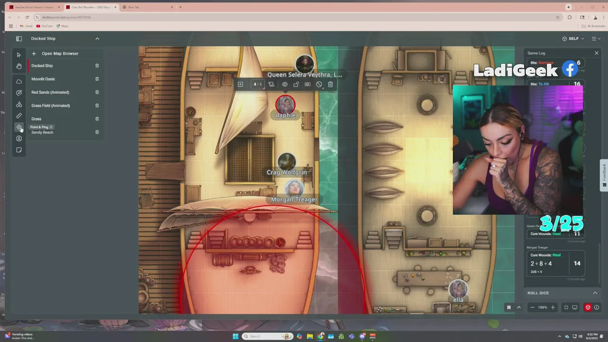Select the Queen Selera Veythra token
This screenshot has width=608, height=342.
coord(304,64)
